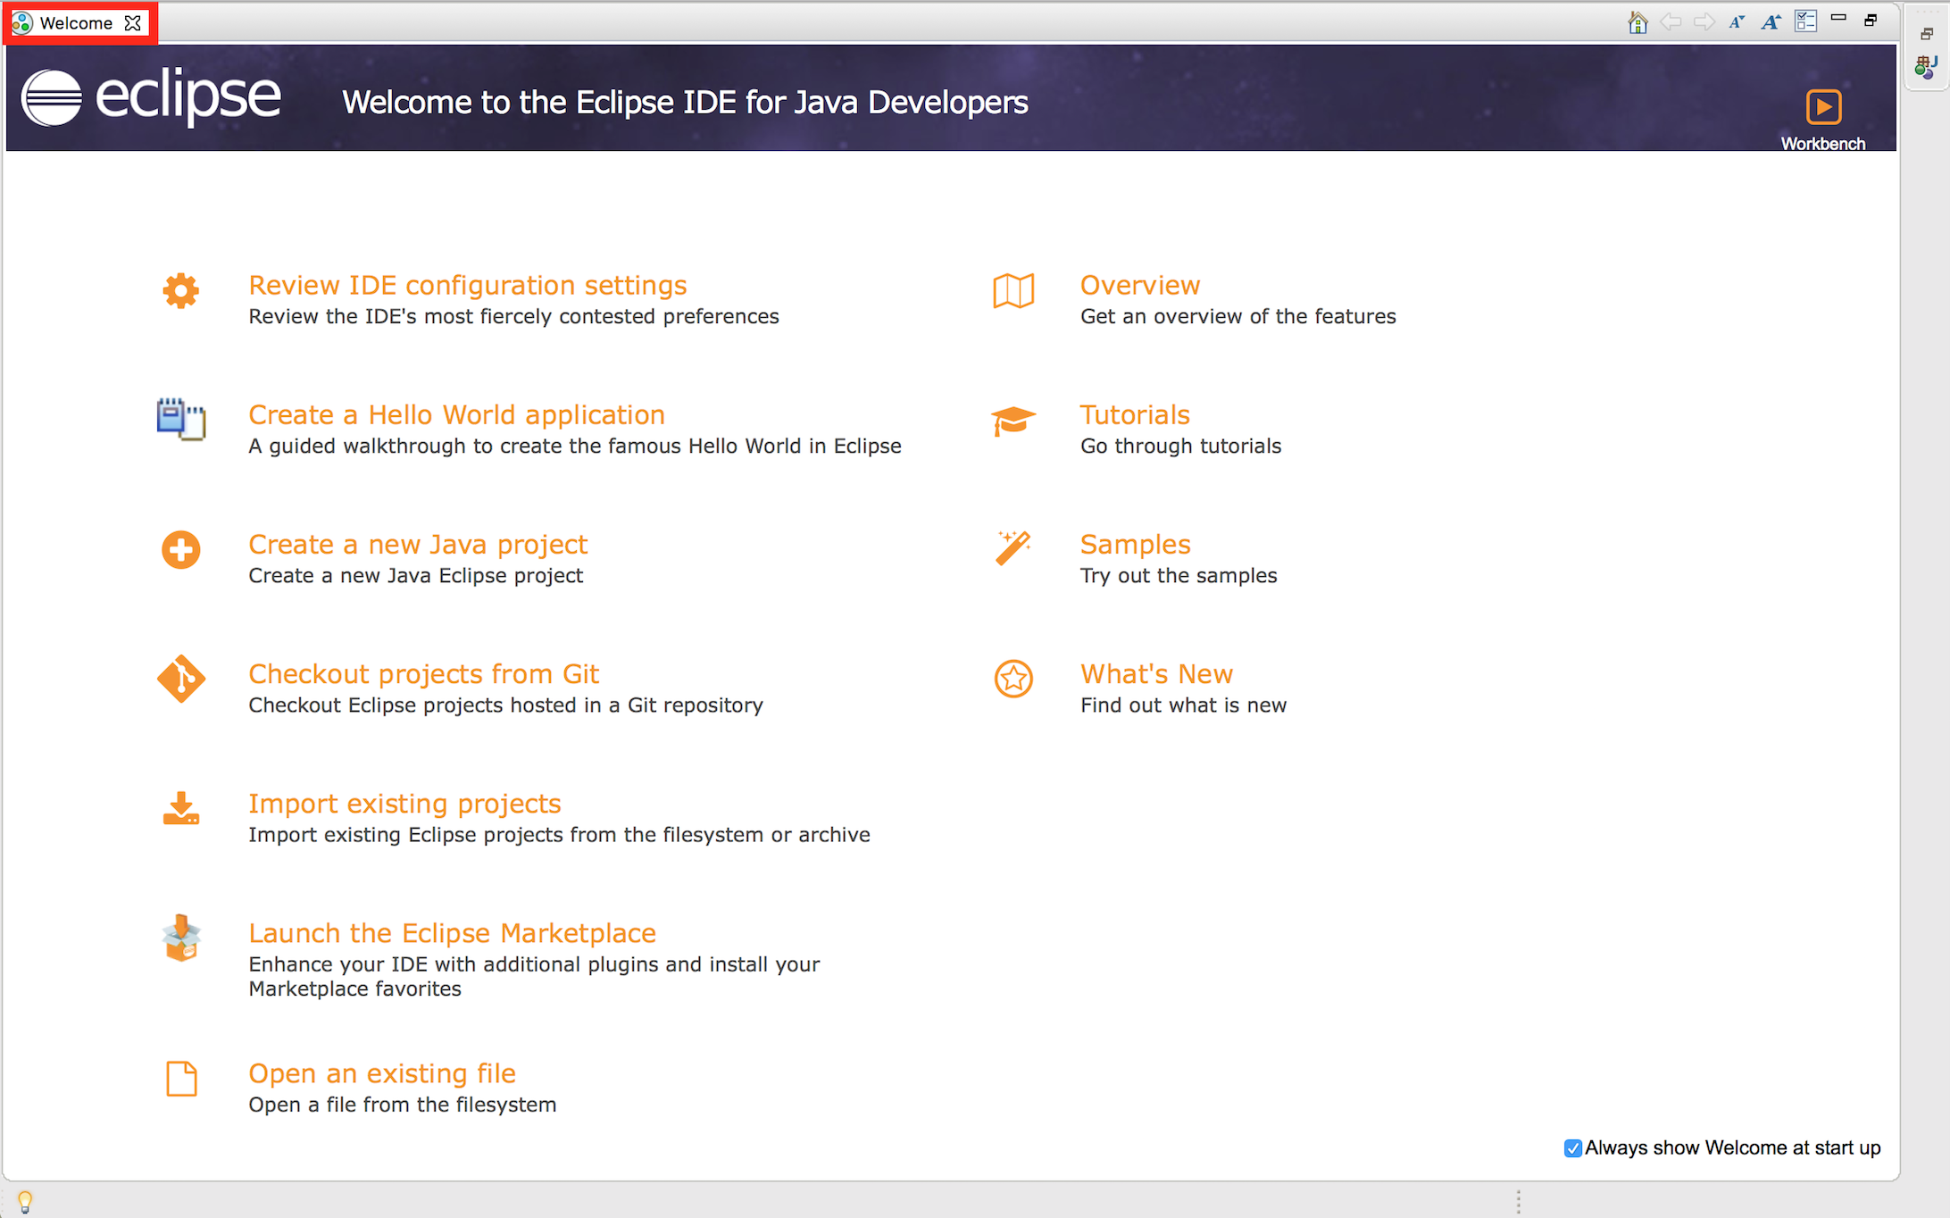This screenshot has width=1950, height=1218.
Task: Click the reduce font size icon
Action: (x=1737, y=22)
